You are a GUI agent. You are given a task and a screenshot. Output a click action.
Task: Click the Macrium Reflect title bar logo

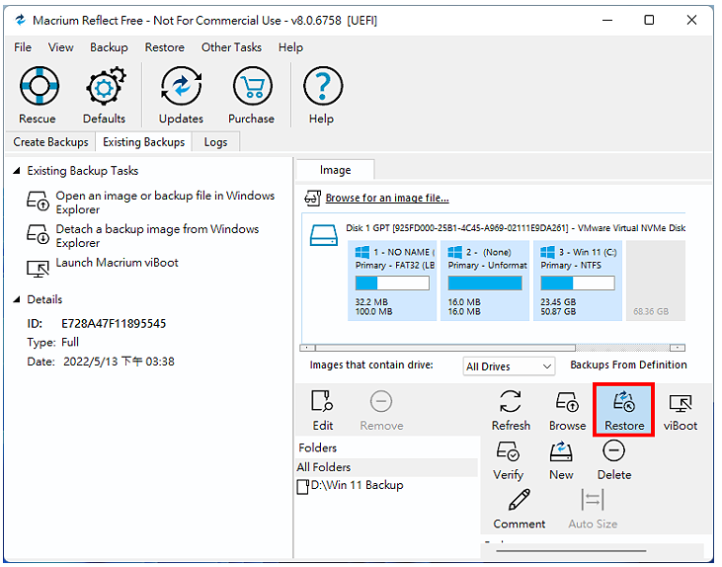point(21,21)
